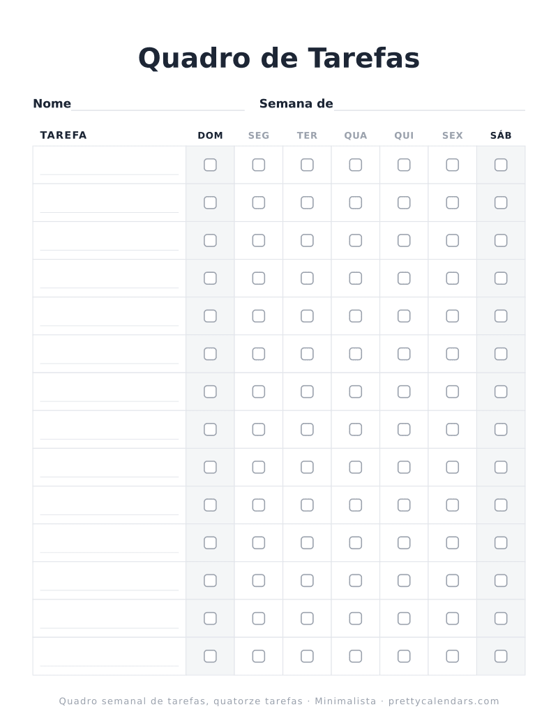Tick the SÁB checkbox in the last row
558x723 pixels.
(501, 656)
